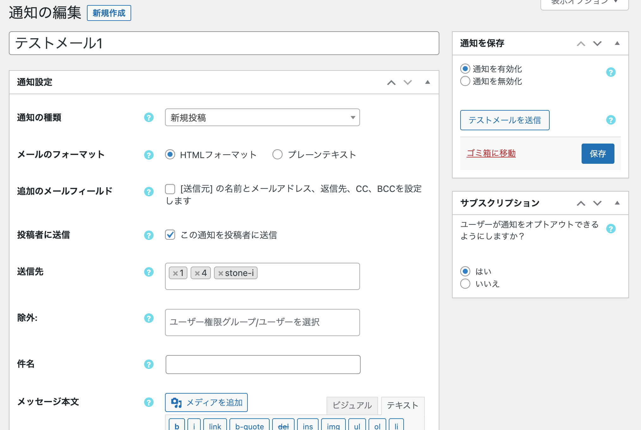
Task: Open help icon beside 通知を有効化
Action: (611, 72)
